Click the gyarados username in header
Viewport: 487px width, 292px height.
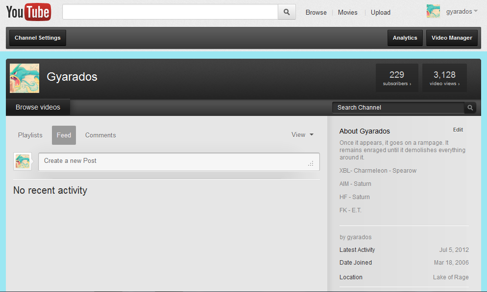point(459,11)
